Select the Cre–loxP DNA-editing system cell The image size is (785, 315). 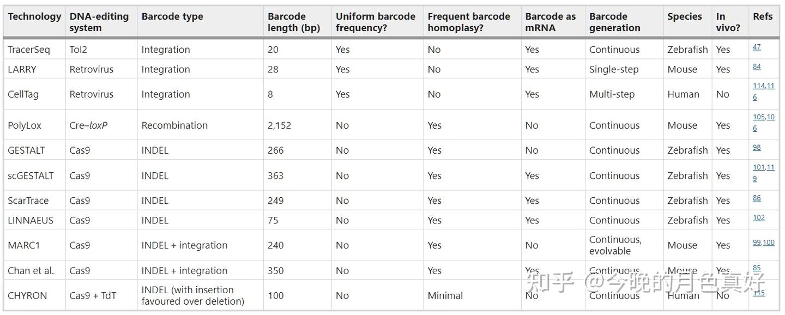88,125
